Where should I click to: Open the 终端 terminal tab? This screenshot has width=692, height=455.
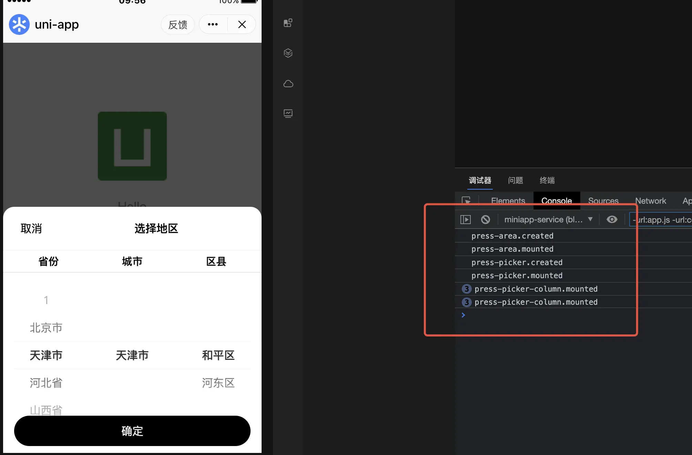pos(547,180)
